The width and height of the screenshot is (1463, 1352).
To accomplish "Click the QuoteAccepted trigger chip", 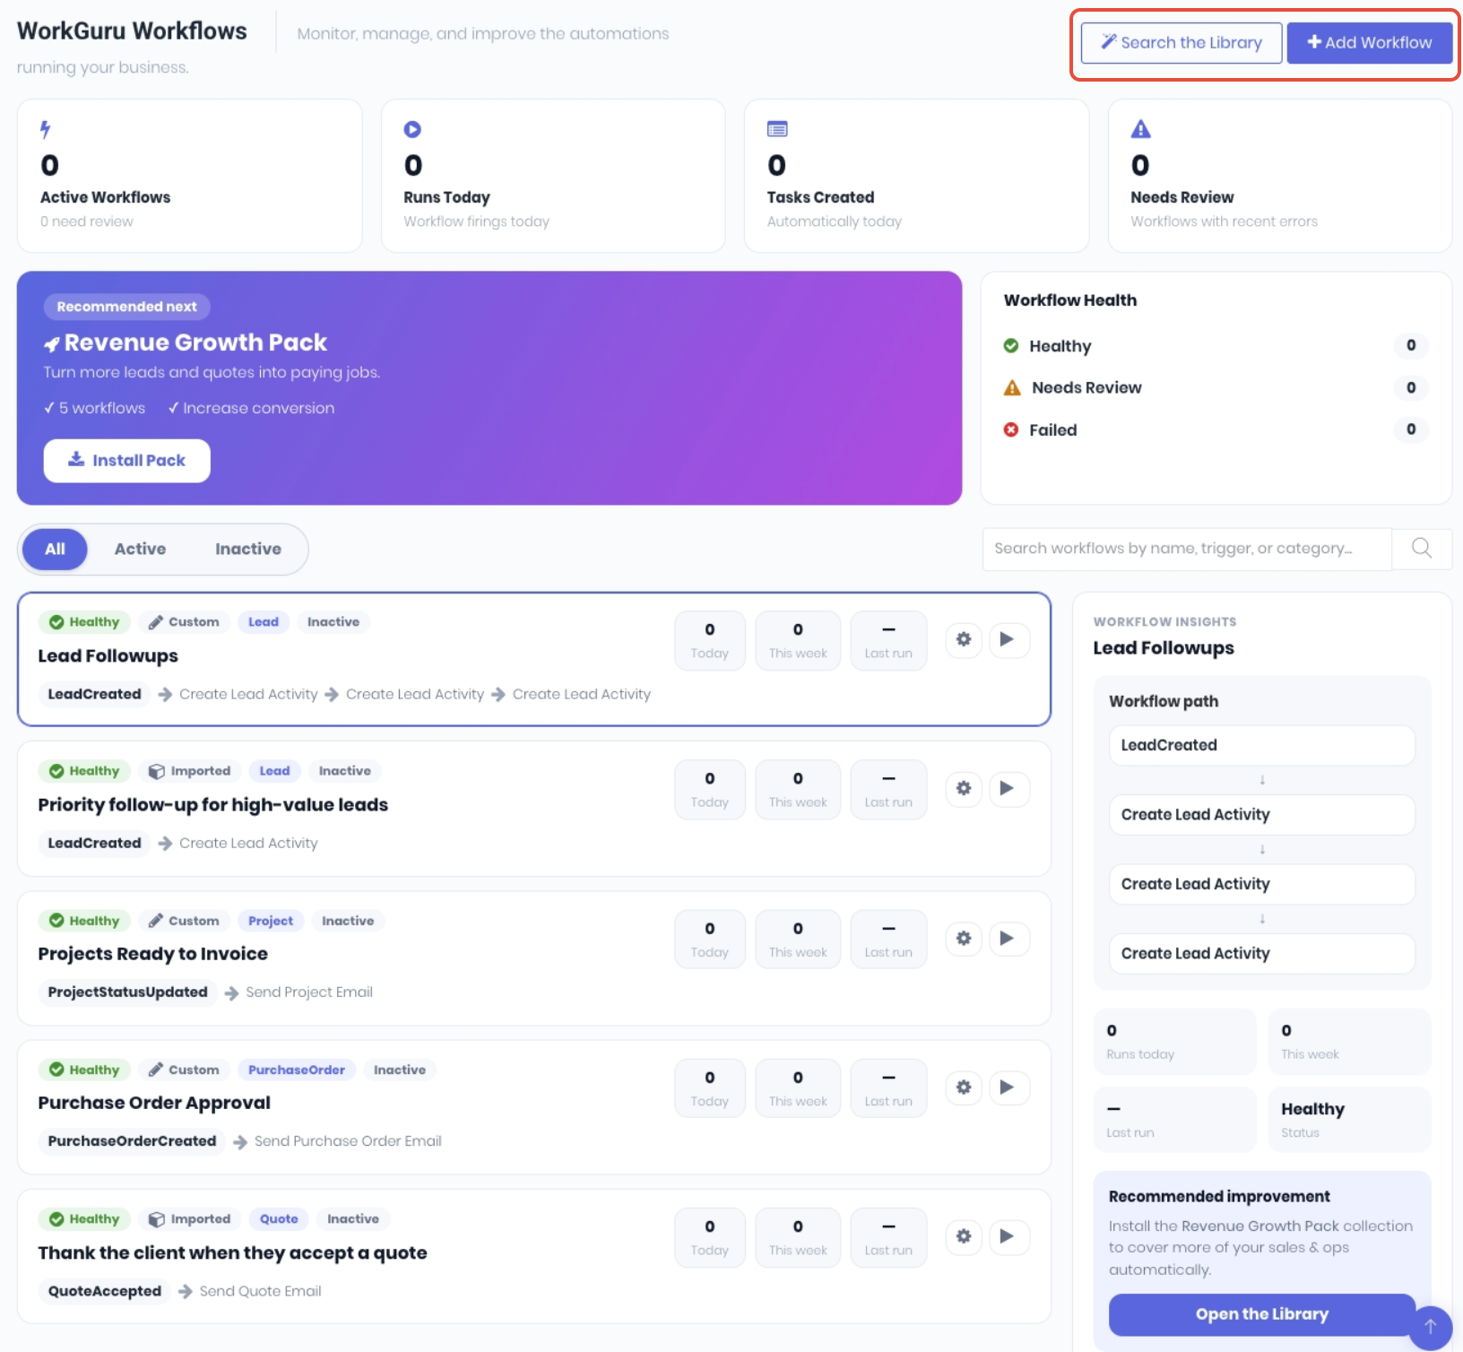I will coord(105,1291).
